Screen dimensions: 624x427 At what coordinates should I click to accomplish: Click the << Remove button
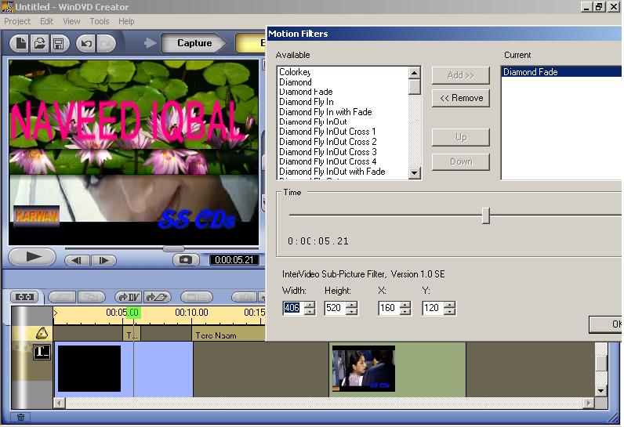point(460,98)
